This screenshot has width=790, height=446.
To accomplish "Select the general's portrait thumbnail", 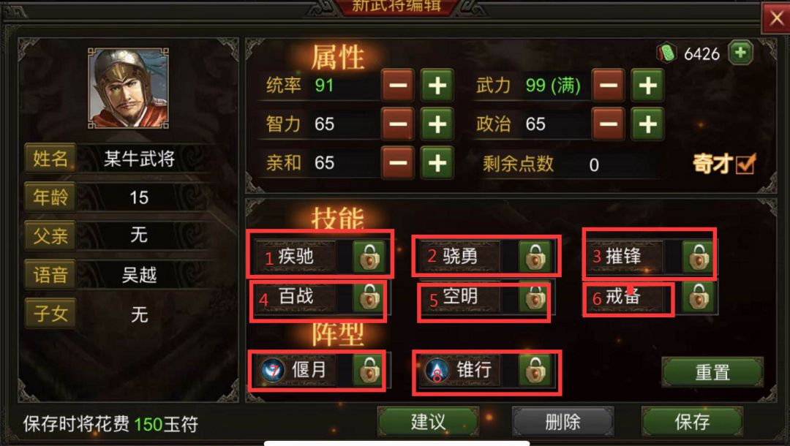I will pyautogui.click(x=129, y=88).
